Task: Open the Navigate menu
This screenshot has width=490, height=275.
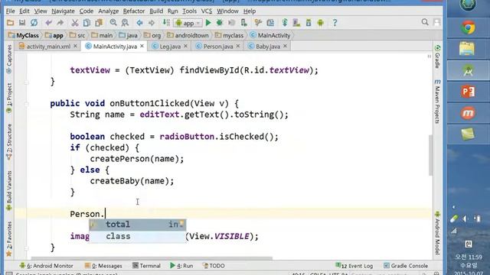Action: pos(63,11)
